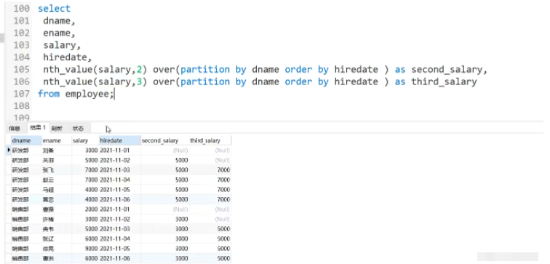The width and height of the screenshot is (550, 264).
Task: Click salary on editor line 103
Action: coord(59,45)
